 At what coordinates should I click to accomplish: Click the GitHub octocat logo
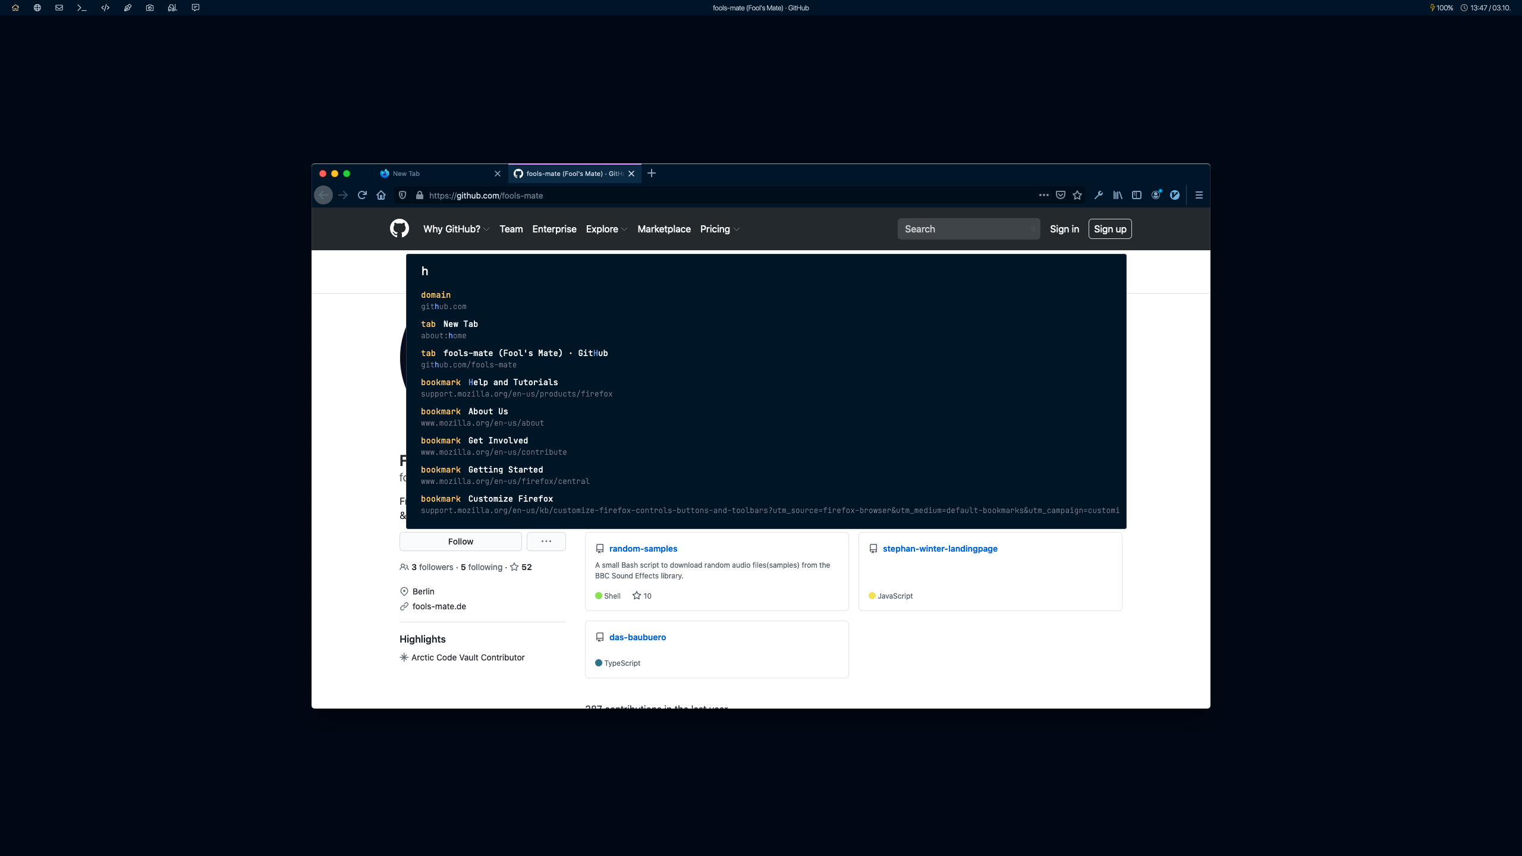(400, 229)
